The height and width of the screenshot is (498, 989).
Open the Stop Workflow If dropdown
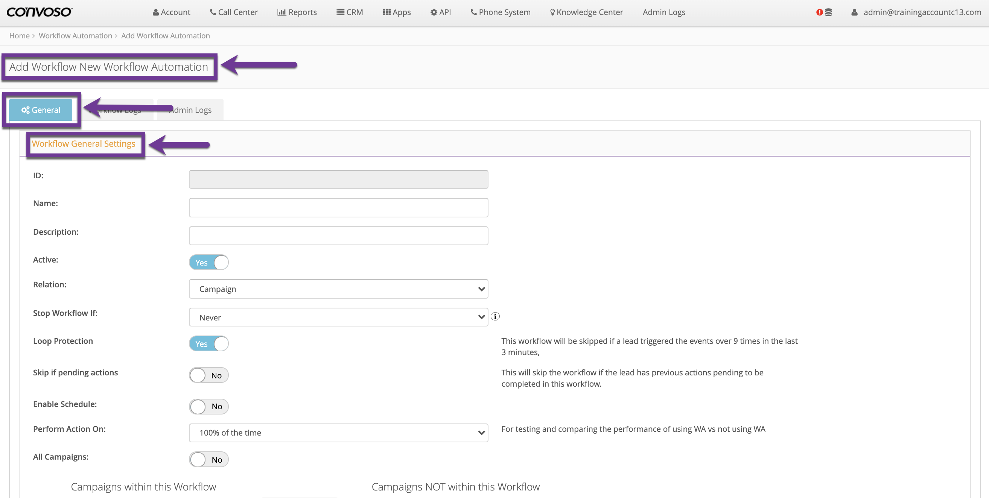[x=338, y=317]
